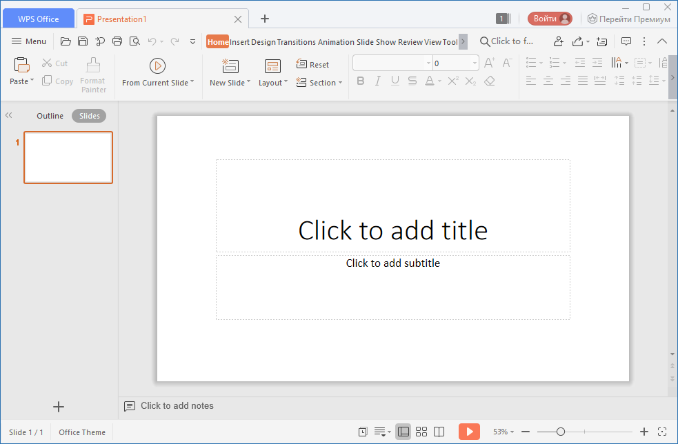Open a new document tab with plus
Viewport: 678px width, 444px height.
[x=265, y=19]
